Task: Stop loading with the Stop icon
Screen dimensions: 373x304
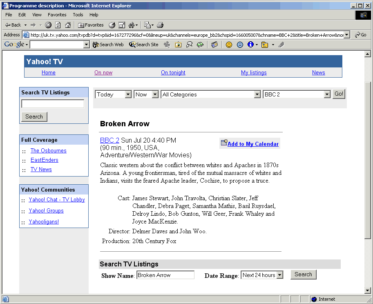Action: pos(48,25)
